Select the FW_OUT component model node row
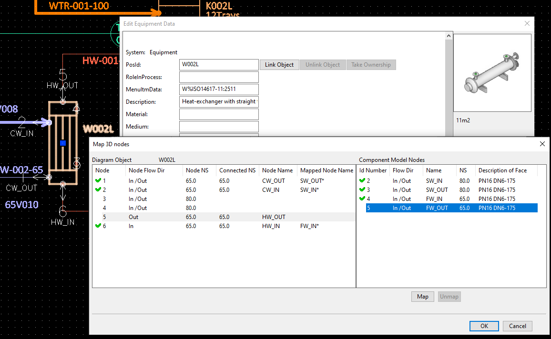This screenshot has height=339, width=551. pos(451,208)
